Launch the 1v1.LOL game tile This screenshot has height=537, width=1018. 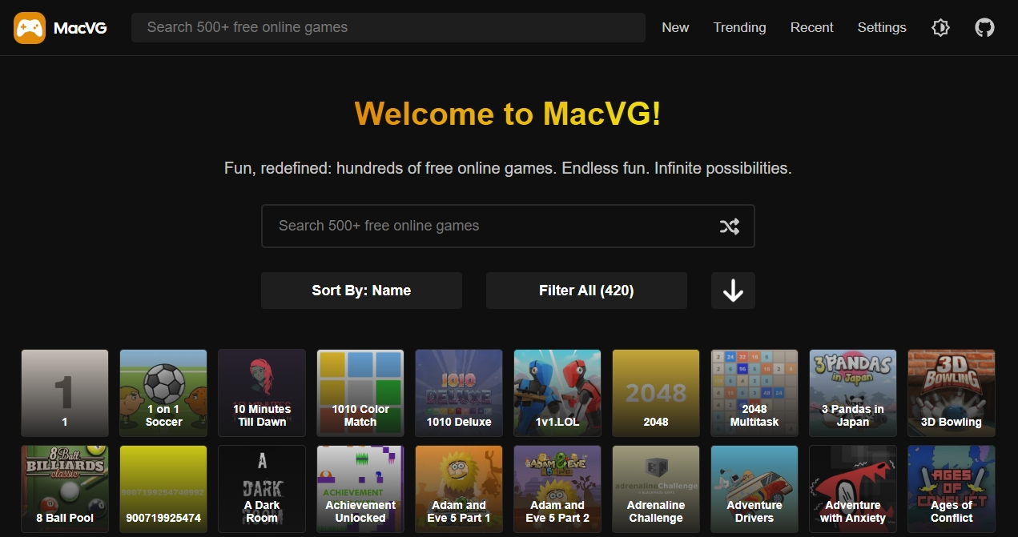click(x=557, y=393)
